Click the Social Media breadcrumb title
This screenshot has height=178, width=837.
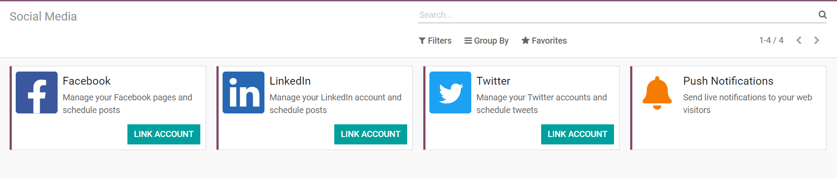coord(43,17)
